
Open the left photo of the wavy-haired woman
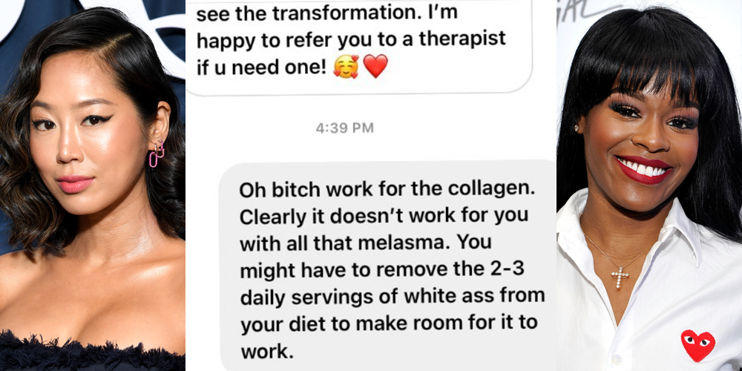pos(93,185)
